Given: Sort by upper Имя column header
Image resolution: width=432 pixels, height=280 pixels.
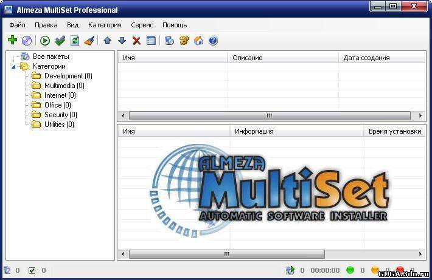Looking at the screenshot, I should (x=173, y=58).
